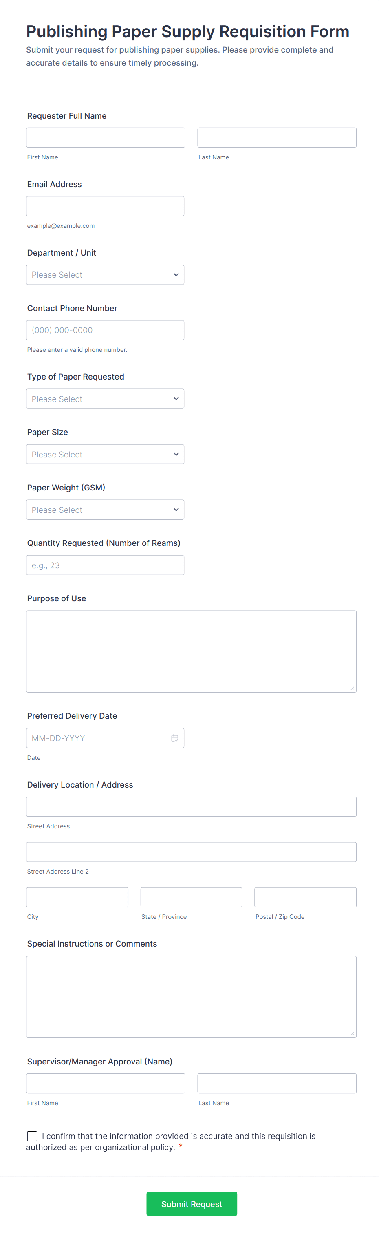Click the Street Address Line 2 field
The width and height of the screenshot is (379, 1236).
click(191, 852)
